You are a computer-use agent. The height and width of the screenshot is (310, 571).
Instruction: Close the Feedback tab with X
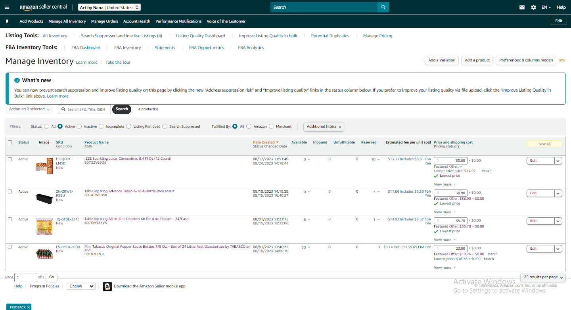tap(29, 307)
